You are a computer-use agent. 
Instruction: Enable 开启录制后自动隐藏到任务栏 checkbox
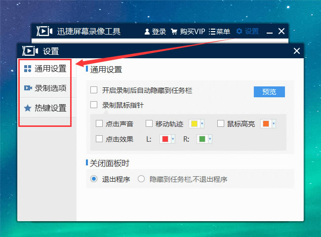94,90
